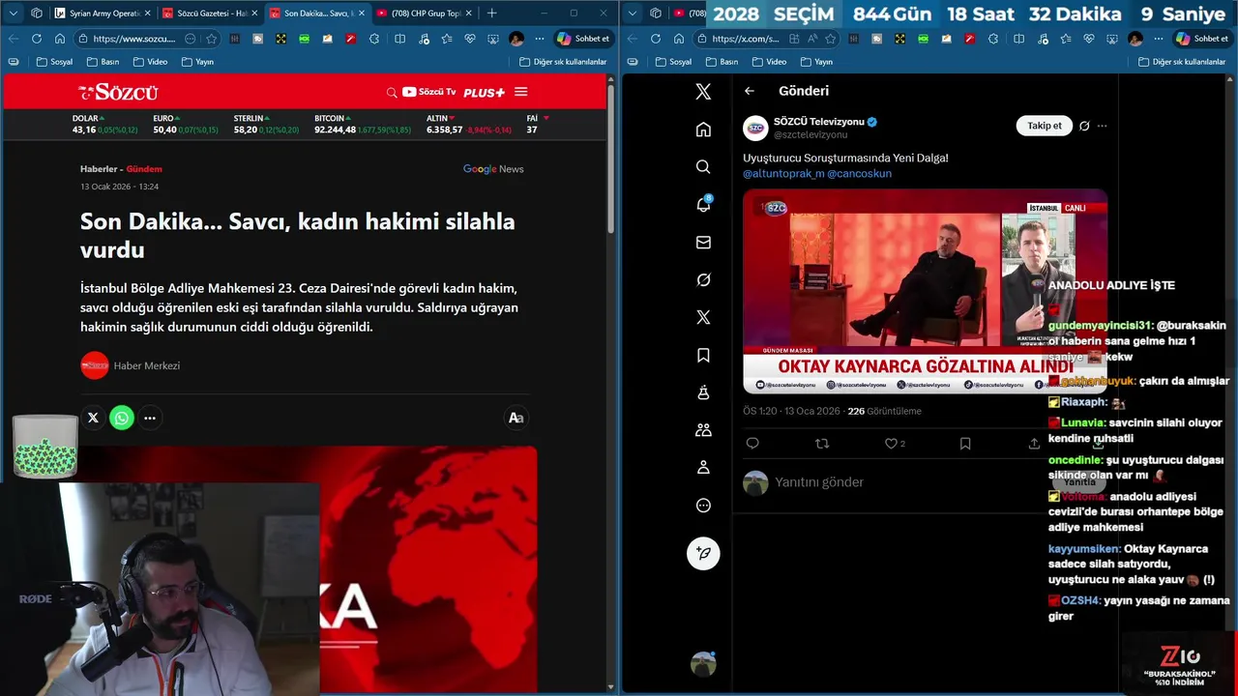Expand Diğer sık kullanılanlar in X window
The image size is (1238, 696).
point(1182,62)
